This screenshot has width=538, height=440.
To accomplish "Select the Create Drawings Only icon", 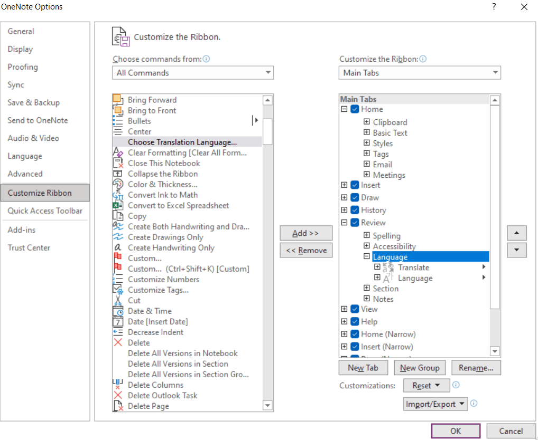I will tap(118, 237).
